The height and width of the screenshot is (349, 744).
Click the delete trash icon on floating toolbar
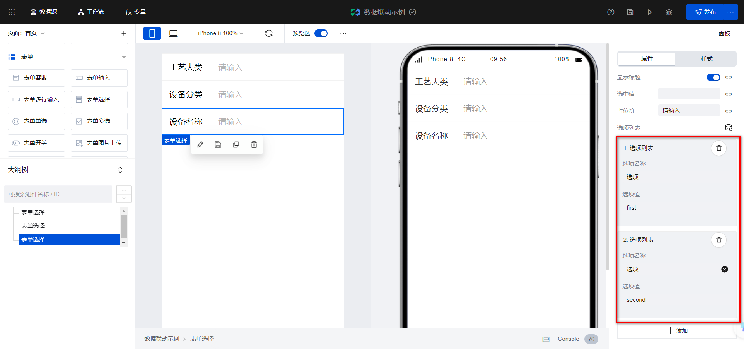(x=254, y=144)
